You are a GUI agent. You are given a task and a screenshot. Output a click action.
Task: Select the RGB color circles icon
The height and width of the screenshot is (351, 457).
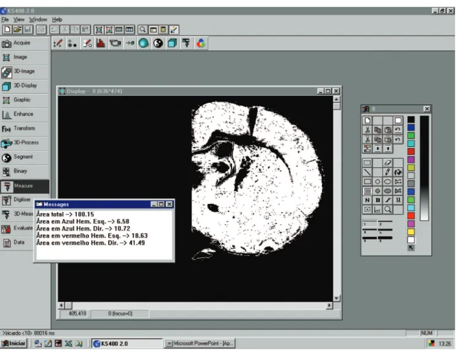[x=201, y=44]
